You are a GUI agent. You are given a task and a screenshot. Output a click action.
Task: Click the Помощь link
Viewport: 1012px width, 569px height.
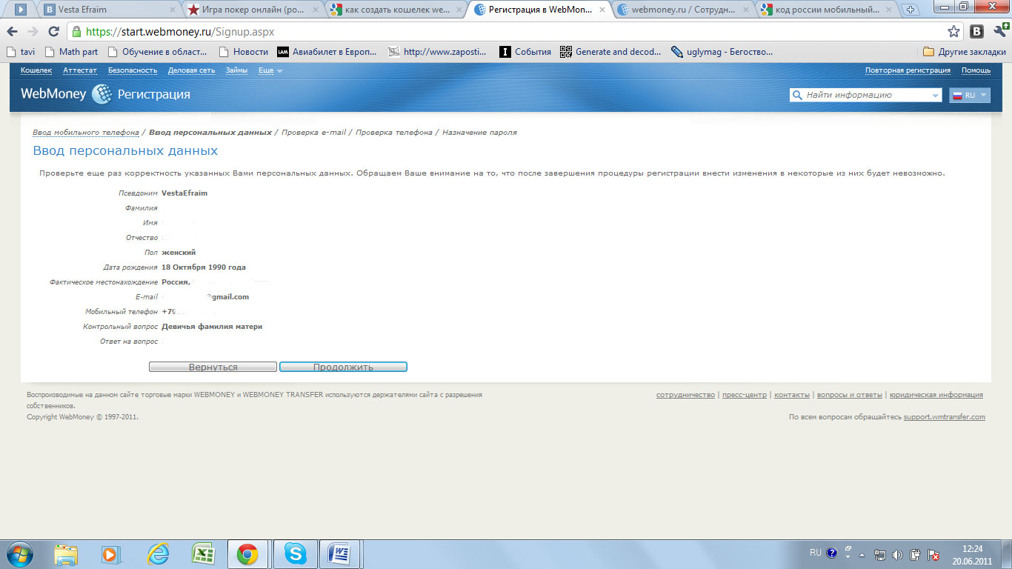click(976, 70)
